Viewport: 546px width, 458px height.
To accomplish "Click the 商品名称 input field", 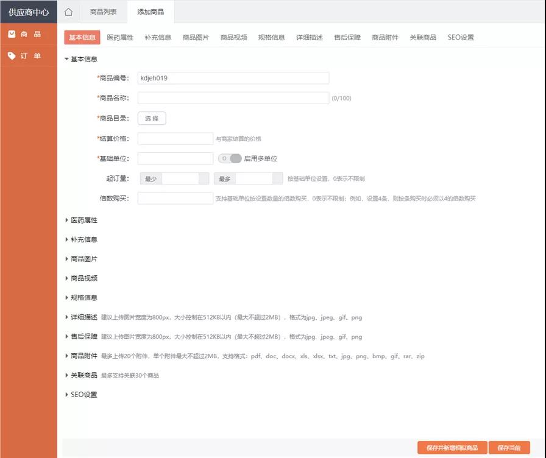I will pos(233,98).
